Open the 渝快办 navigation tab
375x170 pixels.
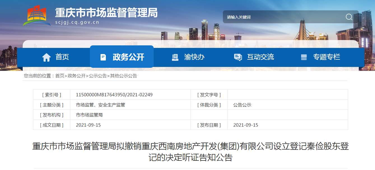click(x=188, y=57)
